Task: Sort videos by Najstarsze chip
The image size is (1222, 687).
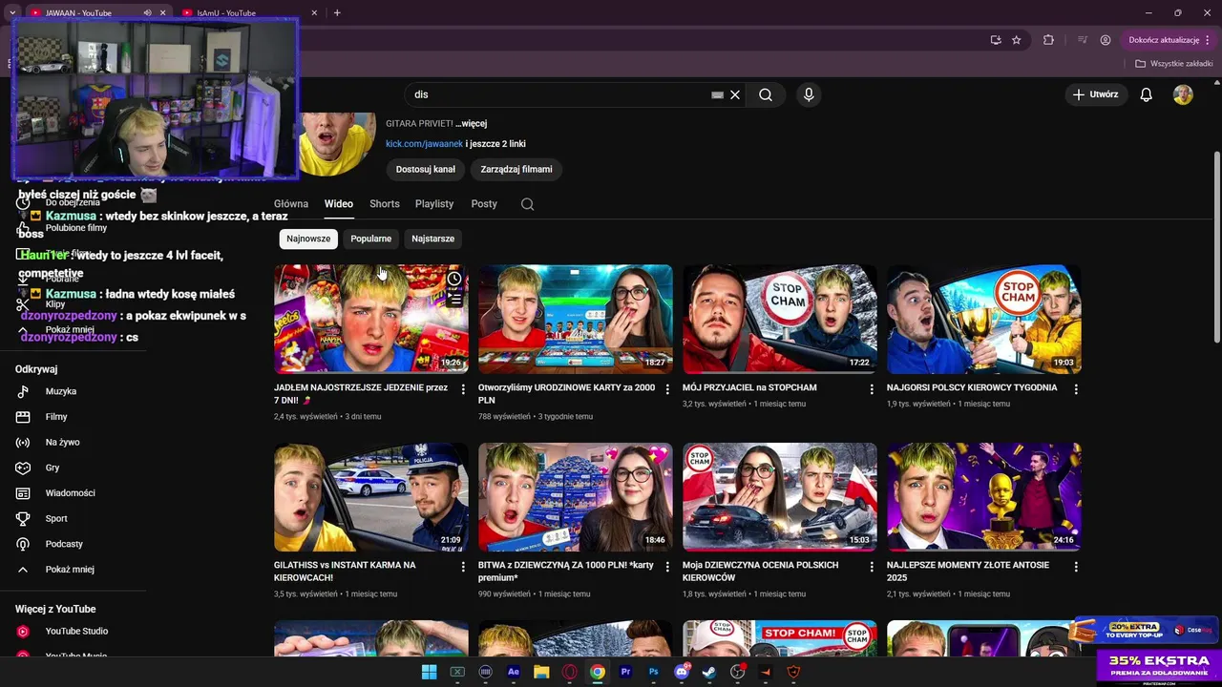Action: (432, 239)
